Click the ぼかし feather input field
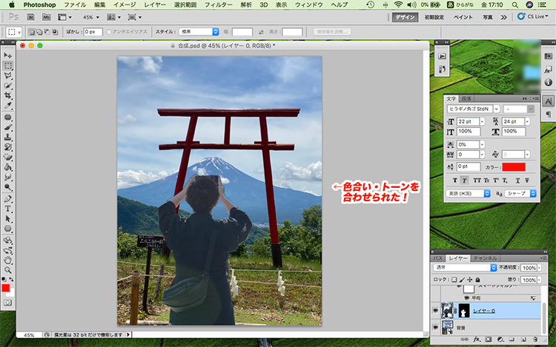Viewport: 556px width, 347px height. 93,32
